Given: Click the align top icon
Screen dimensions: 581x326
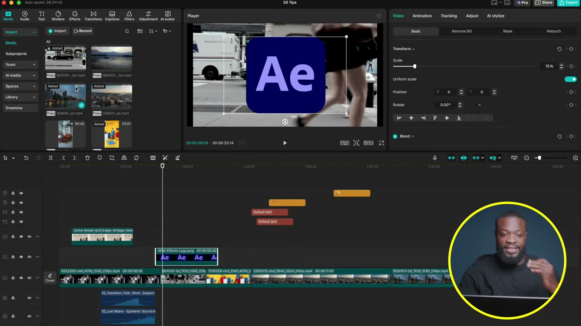Looking at the screenshot, I should click(434, 118).
